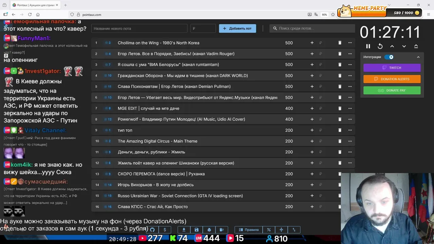This screenshot has height=244, width=434.
Task: Click the percent toolbar icon
Action: pyautogui.click(x=269, y=230)
